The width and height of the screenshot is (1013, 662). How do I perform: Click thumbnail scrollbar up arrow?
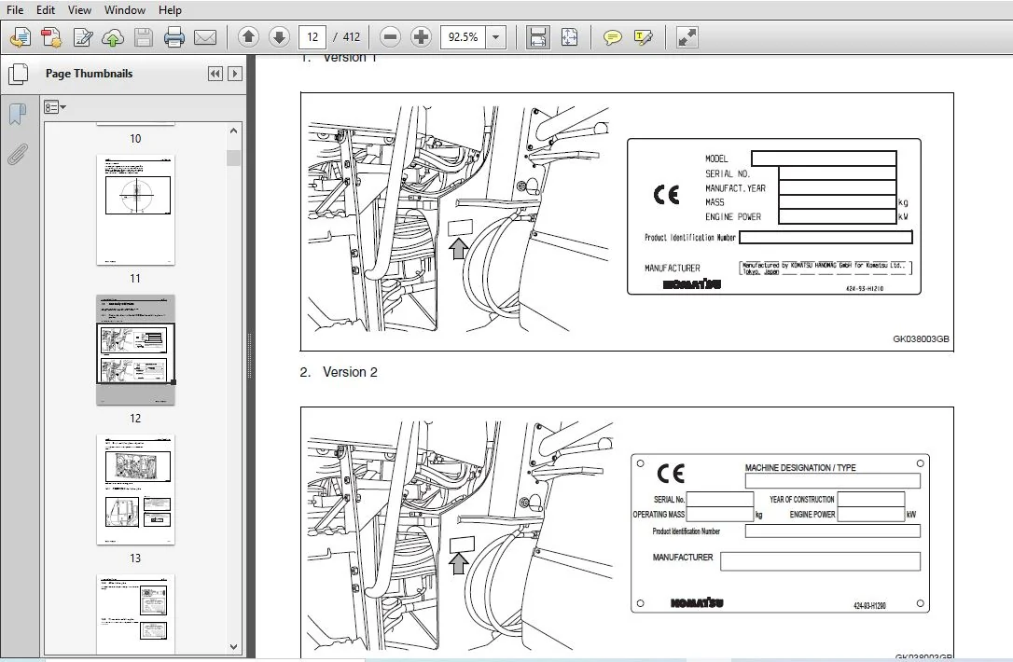pos(233,131)
